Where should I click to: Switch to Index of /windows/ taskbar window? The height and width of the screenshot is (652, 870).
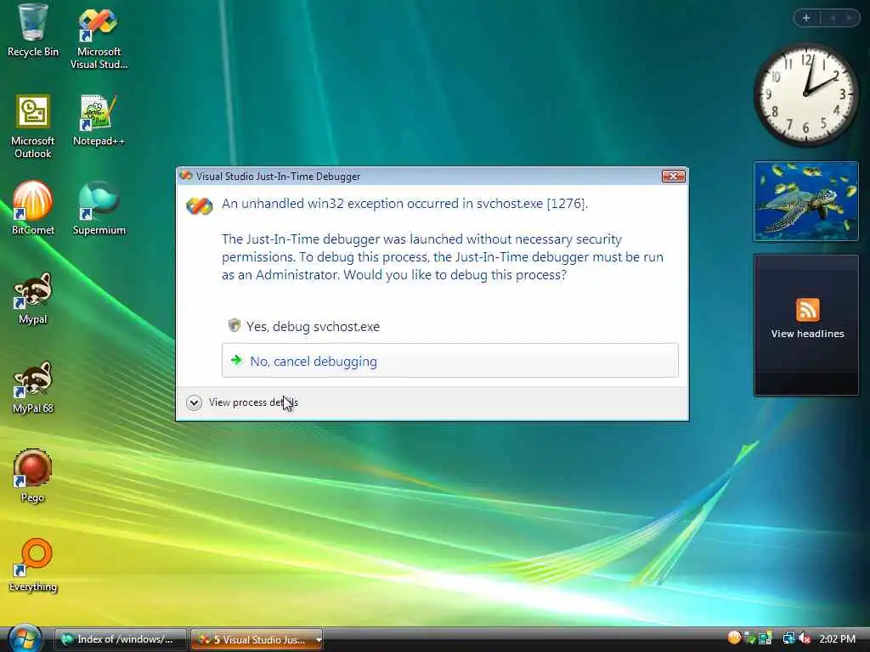[x=119, y=639]
